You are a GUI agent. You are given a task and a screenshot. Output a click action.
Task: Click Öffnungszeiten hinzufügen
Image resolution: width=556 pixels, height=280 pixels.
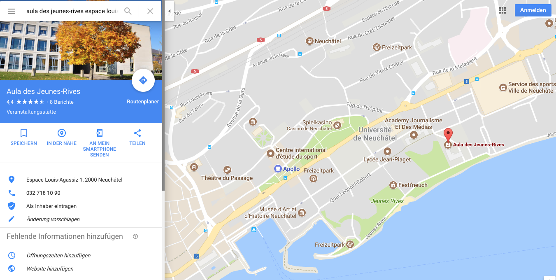click(58, 255)
